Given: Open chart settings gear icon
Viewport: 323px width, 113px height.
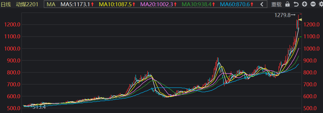Looking at the screenshot, I should pyautogui.click(x=321, y=4).
